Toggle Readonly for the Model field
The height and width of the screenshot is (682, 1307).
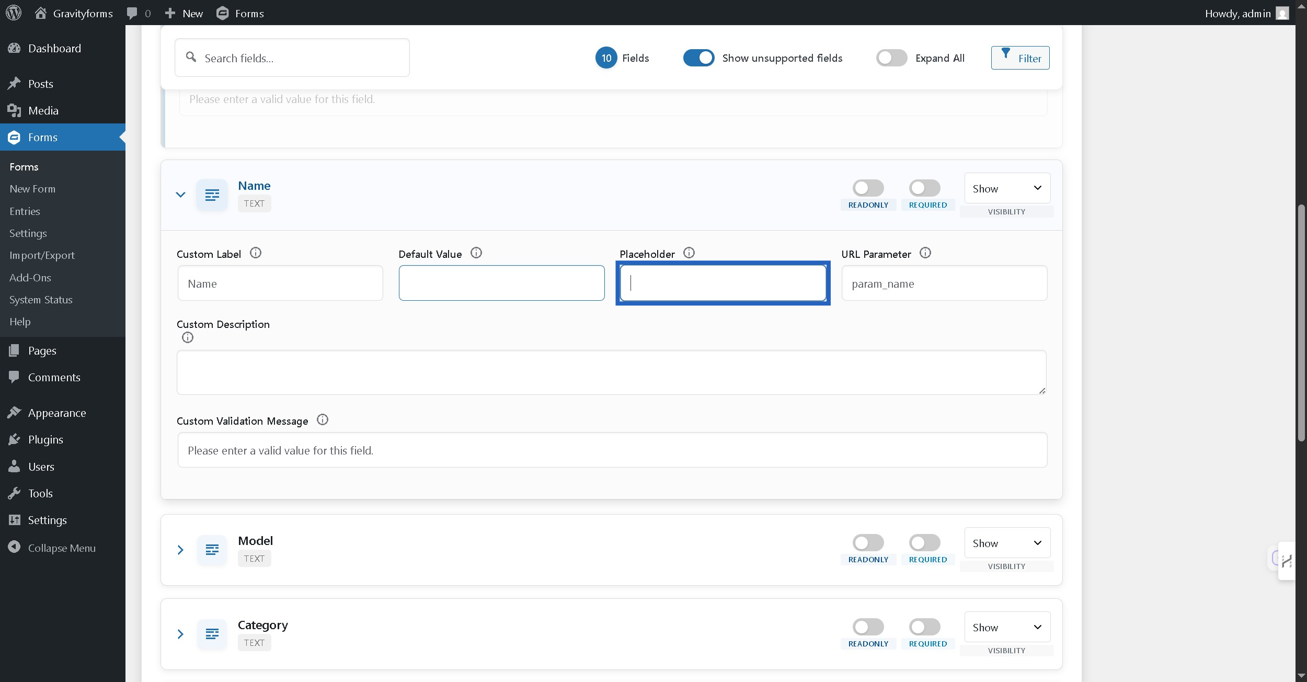point(868,542)
